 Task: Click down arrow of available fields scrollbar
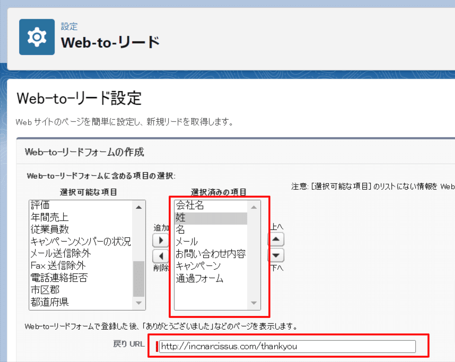point(139,303)
